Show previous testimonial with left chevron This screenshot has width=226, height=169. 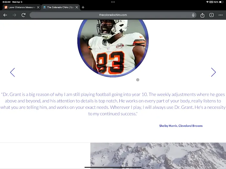(x=13, y=72)
